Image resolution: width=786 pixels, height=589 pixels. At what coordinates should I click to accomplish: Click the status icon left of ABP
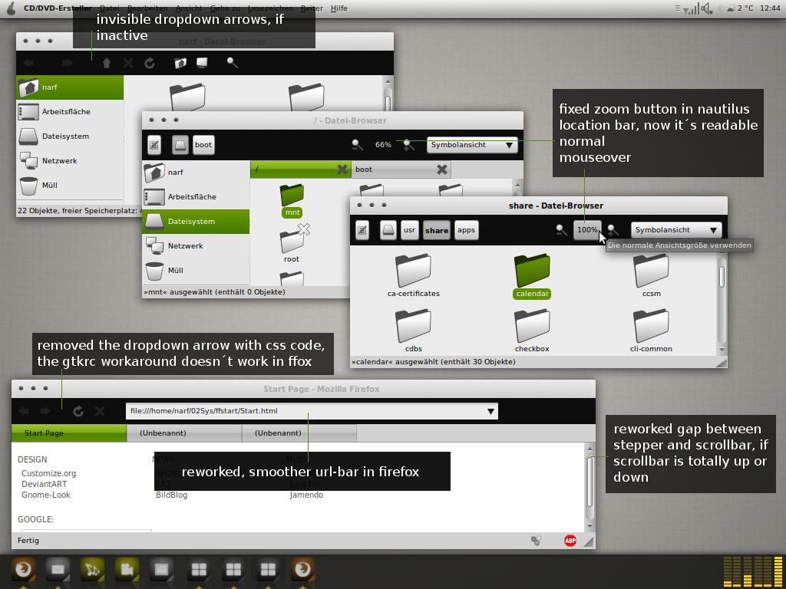pyautogui.click(x=536, y=541)
